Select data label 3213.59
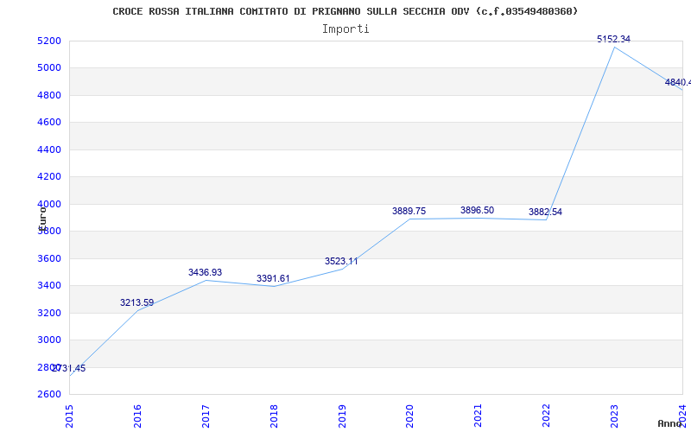This screenshot has height=432, width=691. point(136,303)
